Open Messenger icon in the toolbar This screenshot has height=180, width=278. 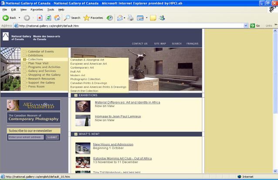(x=162, y=18)
